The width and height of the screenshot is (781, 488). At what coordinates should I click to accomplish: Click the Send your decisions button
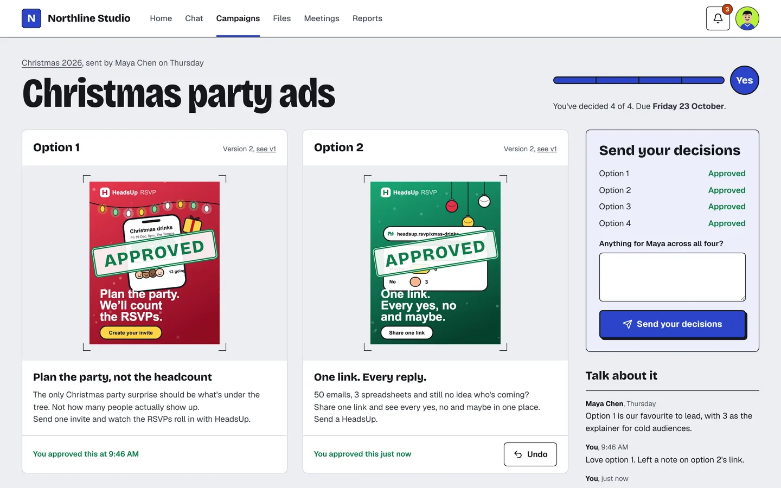pyautogui.click(x=673, y=324)
